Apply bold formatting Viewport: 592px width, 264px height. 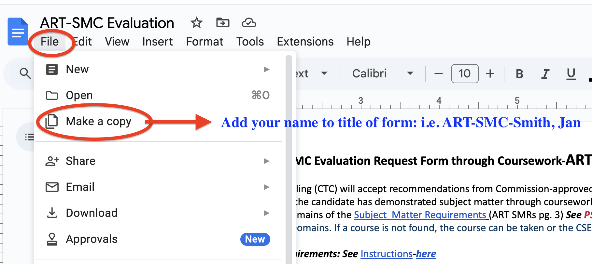pos(519,73)
